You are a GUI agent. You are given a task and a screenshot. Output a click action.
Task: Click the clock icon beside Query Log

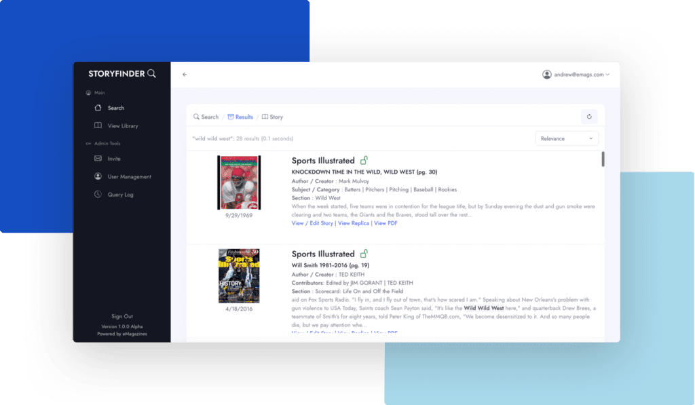[x=98, y=194]
